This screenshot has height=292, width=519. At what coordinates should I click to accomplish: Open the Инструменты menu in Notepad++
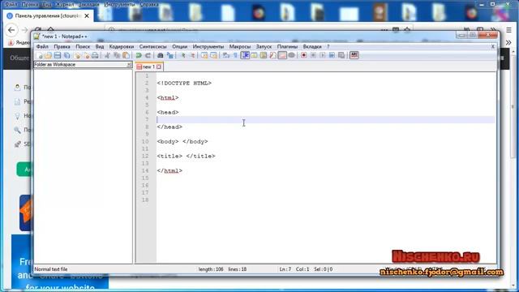(x=208, y=47)
